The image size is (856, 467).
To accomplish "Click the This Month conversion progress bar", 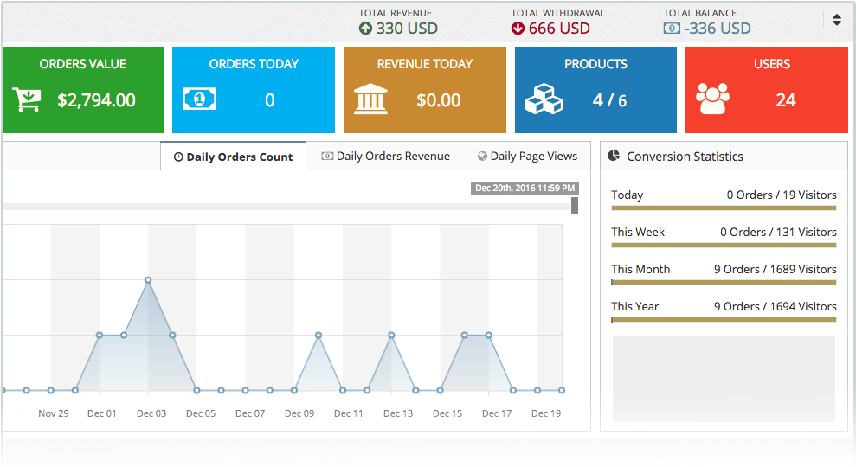I will coord(724,282).
